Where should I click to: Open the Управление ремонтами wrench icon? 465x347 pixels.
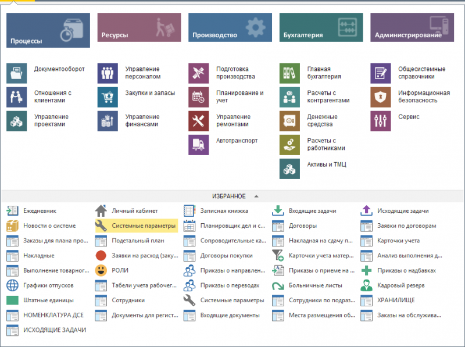point(199,121)
